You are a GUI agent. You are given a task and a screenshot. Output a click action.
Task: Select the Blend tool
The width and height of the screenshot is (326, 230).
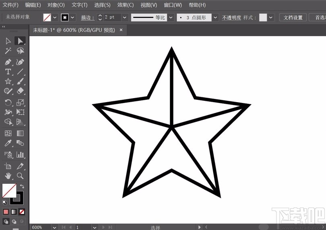[x=20, y=143]
